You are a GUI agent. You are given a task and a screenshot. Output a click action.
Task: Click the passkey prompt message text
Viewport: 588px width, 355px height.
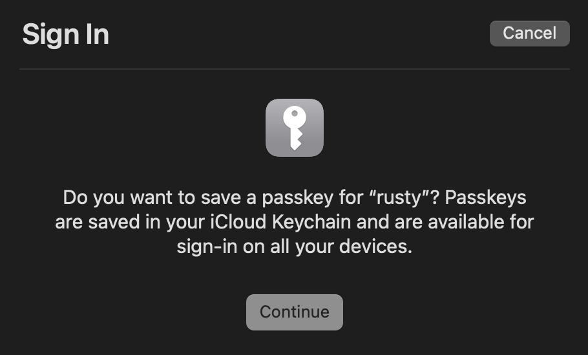(295, 221)
